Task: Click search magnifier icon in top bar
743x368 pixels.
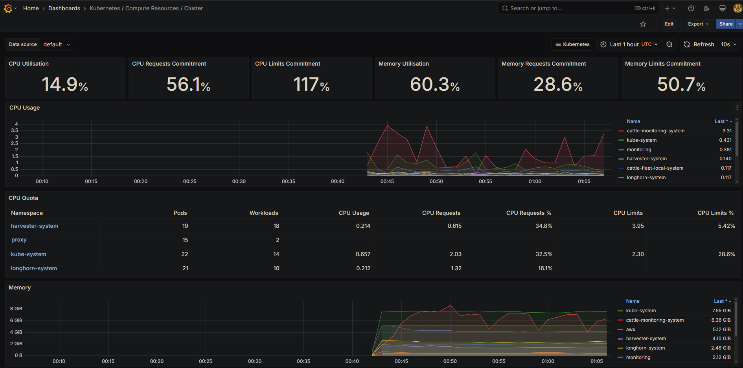Action: [505, 8]
